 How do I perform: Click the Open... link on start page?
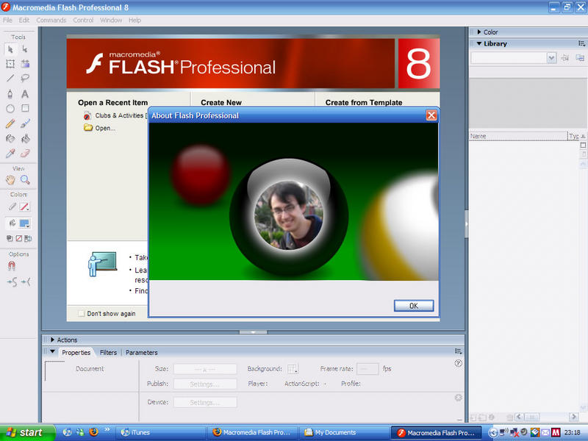(x=100, y=128)
